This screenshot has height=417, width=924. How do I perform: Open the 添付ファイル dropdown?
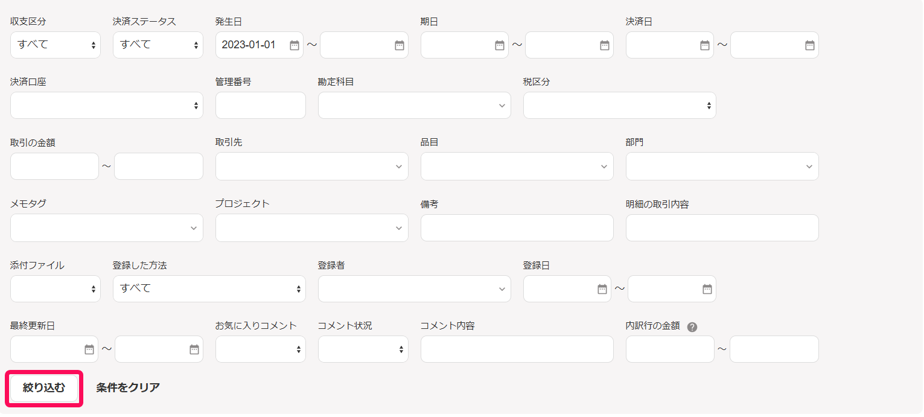click(56, 289)
